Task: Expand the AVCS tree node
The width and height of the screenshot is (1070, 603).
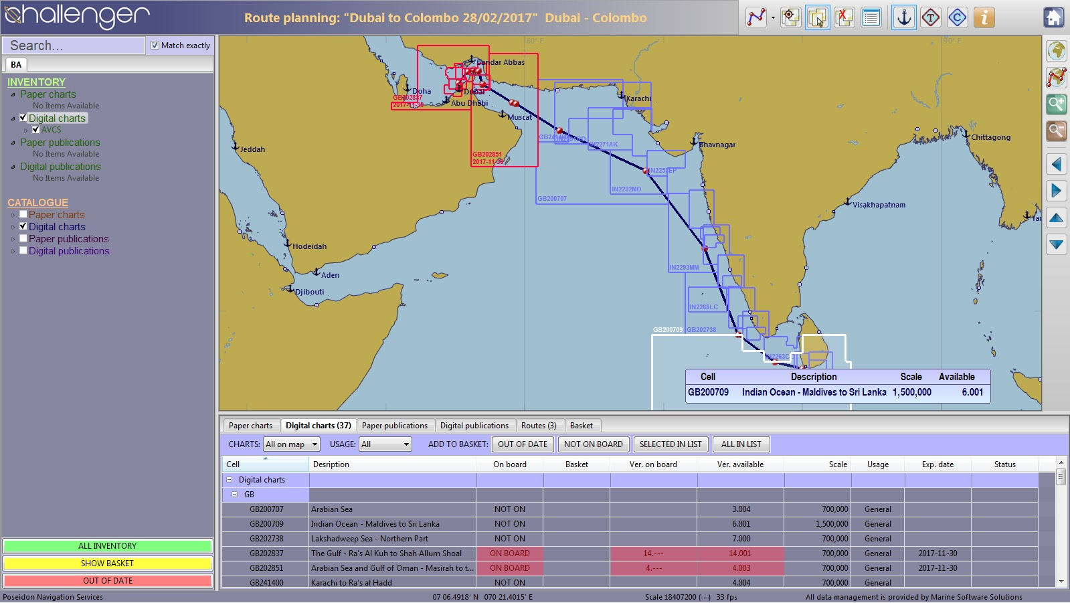Action: point(26,130)
